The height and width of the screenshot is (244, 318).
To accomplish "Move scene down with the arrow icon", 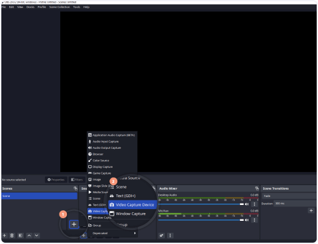I will point(36,235).
